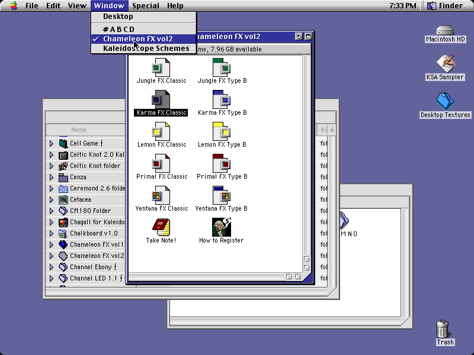This screenshot has height=355, width=474.
Task: Click the Trash icon
Action: pos(443,329)
